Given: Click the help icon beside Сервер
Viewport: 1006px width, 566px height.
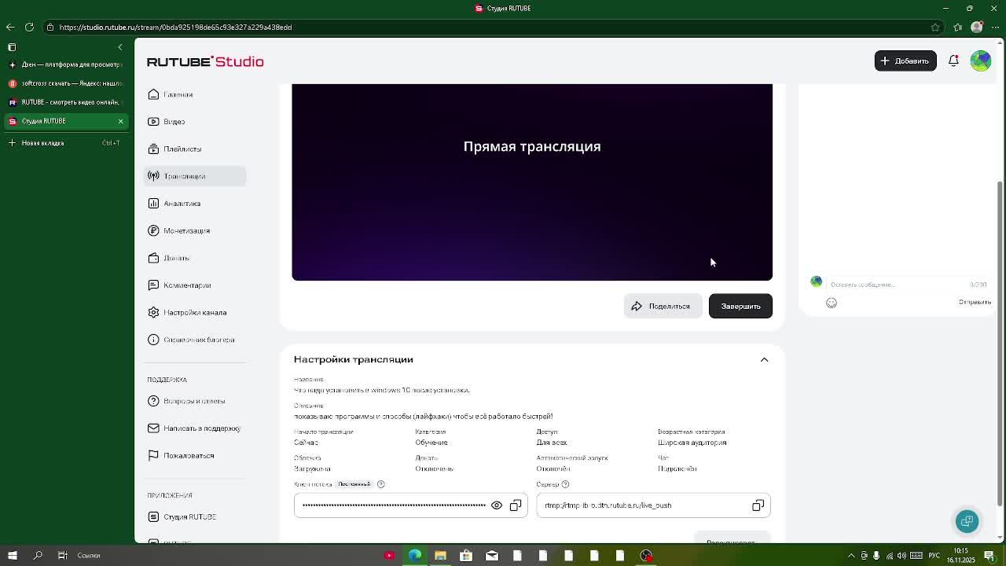Looking at the screenshot, I should pyautogui.click(x=565, y=484).
